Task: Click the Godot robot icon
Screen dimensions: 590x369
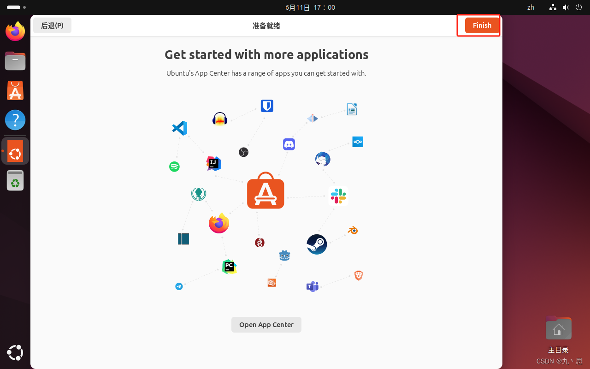Action: coord(285,255)
